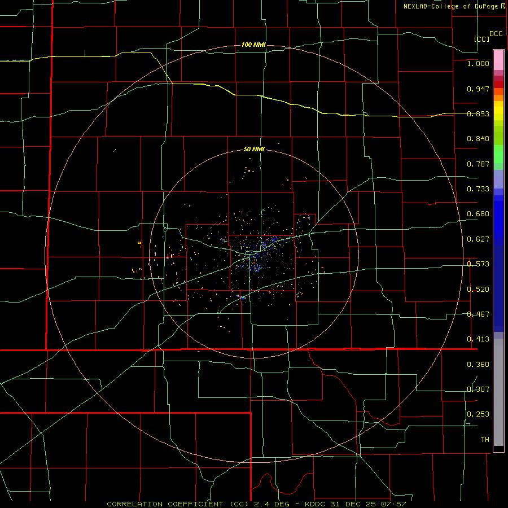508x508 pixels.
Task: Click the [CC] legend unit label
Action: click(481, 39)
